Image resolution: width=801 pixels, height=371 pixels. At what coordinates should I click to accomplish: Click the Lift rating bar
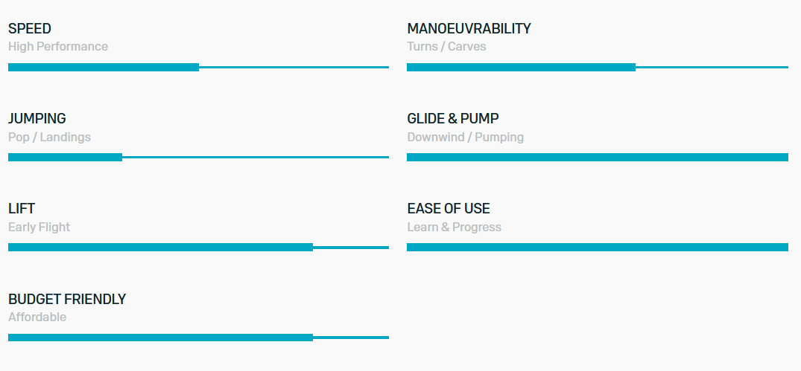(x=198, y=248)
